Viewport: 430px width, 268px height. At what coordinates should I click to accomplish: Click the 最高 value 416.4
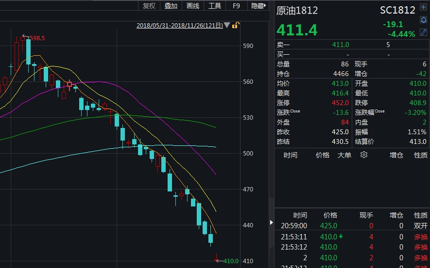coord(340,93)
